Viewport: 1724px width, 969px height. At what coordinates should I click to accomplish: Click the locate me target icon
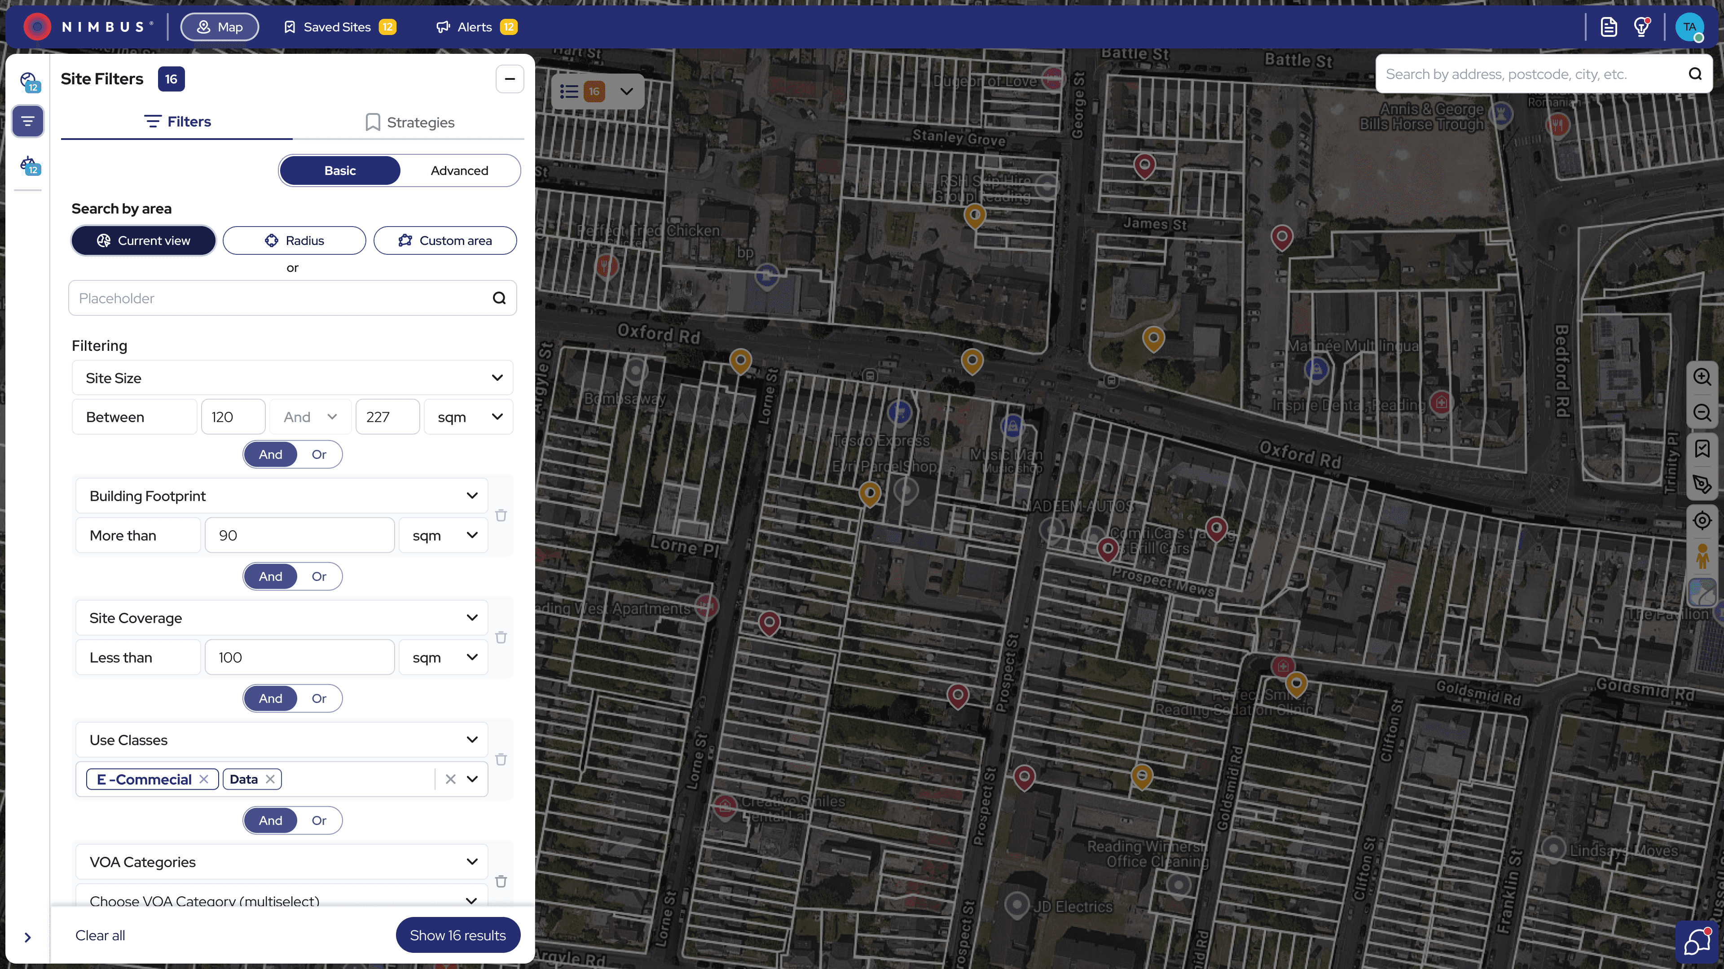1702,520
